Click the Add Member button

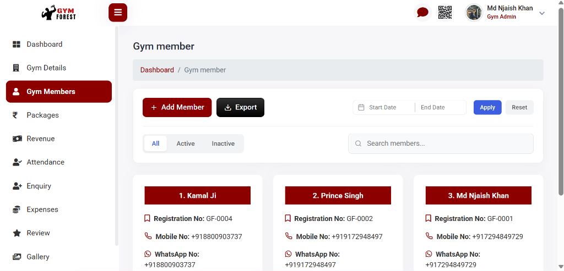click(177, 107)
